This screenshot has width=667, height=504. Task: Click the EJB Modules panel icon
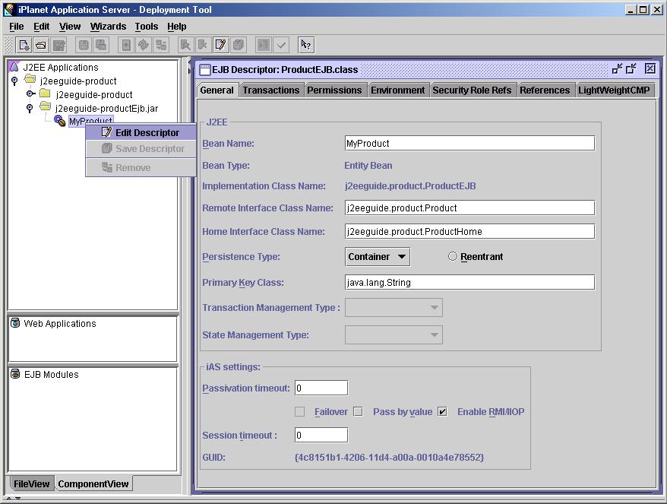(15, 374)
